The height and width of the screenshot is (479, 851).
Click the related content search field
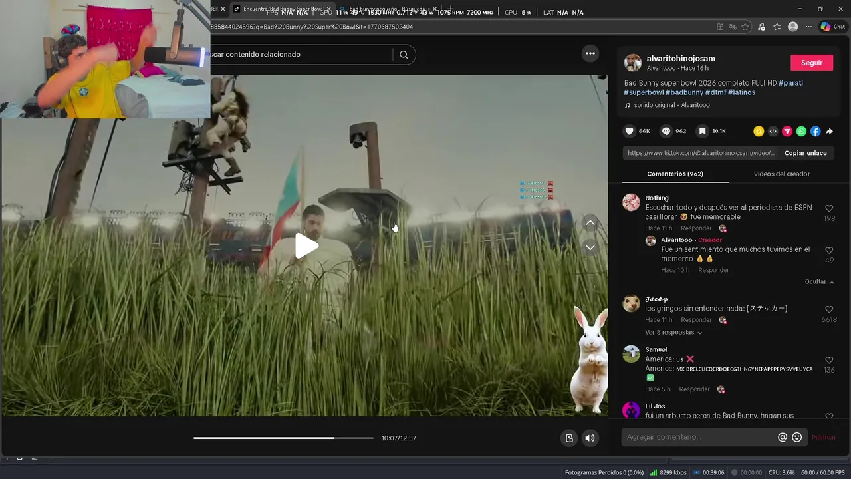(x=303, y=55)
